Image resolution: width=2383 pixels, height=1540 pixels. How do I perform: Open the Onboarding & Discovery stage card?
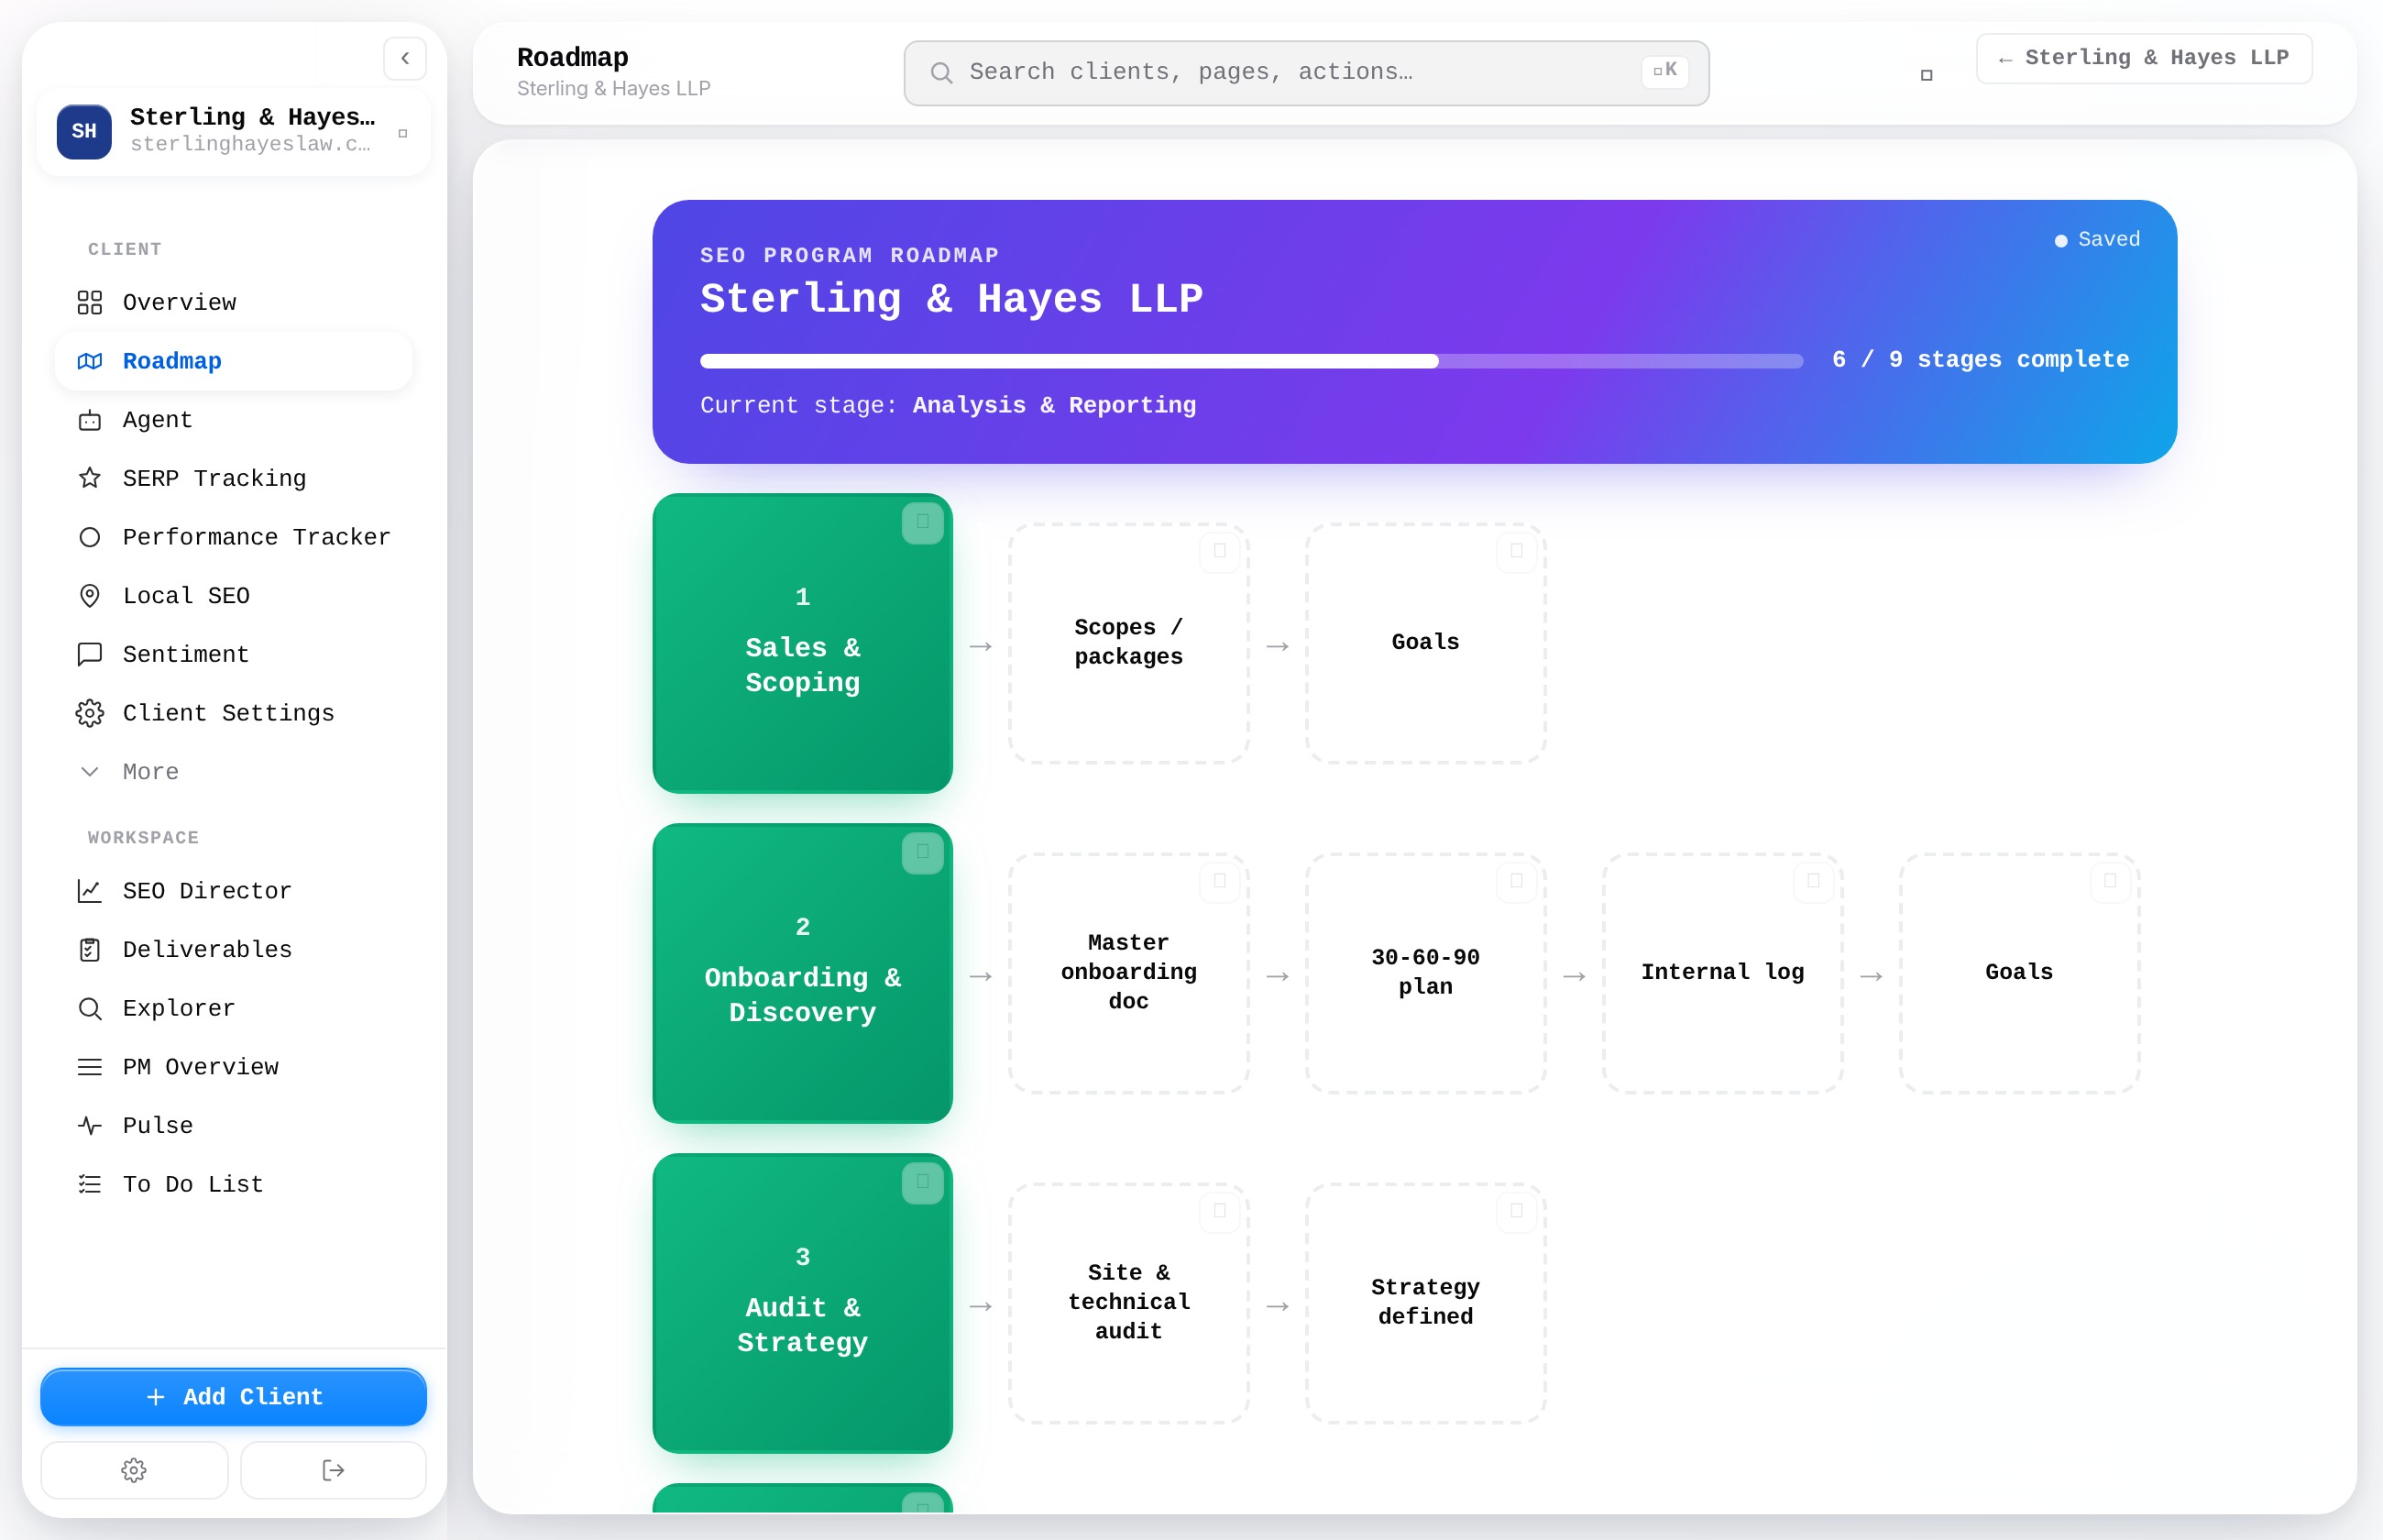(x=803, y=973)
